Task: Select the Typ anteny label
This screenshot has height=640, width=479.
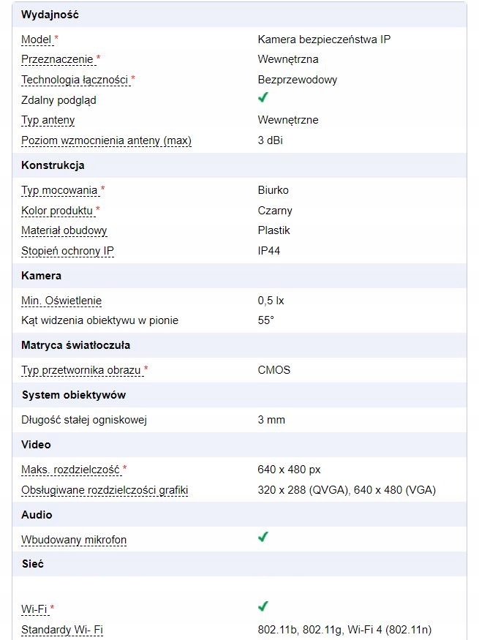Action: (x=48, y=120)
